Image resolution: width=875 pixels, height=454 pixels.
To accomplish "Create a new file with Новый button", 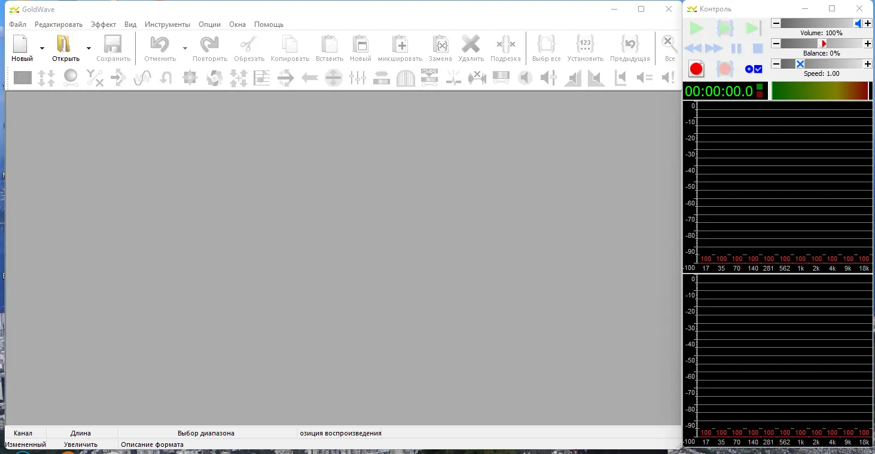I will (22, 48).
